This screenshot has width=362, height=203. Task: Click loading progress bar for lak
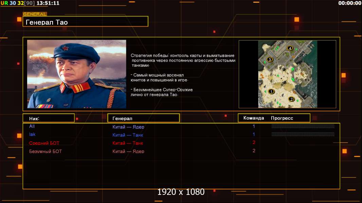click(x=303, y=134)
